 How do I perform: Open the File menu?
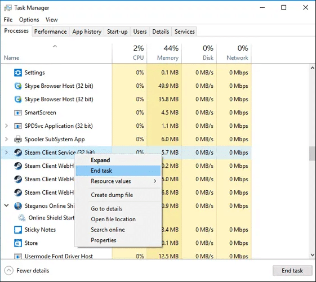[x=8, y=20]
